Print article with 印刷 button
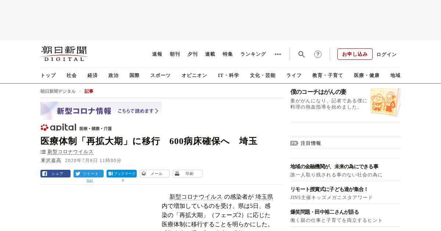Screen dimensions: 441x231 (188, 174)
